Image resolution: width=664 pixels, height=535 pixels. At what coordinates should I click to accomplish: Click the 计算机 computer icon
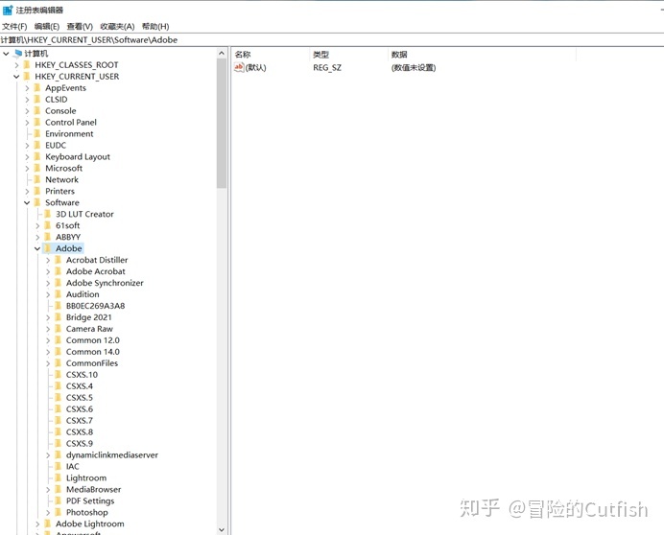[x=17, y=54]
